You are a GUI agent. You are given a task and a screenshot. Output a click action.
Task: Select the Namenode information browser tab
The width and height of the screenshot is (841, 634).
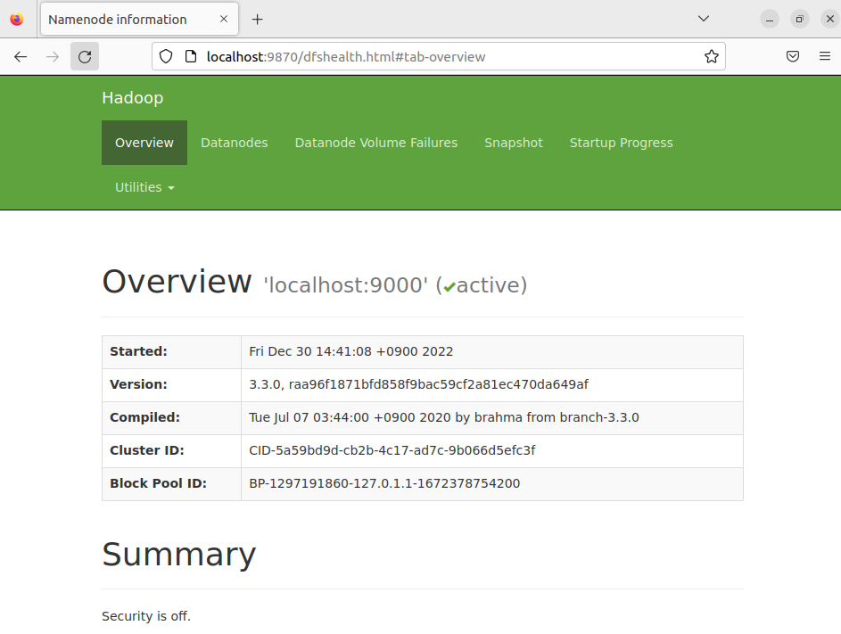coord(139,20)
